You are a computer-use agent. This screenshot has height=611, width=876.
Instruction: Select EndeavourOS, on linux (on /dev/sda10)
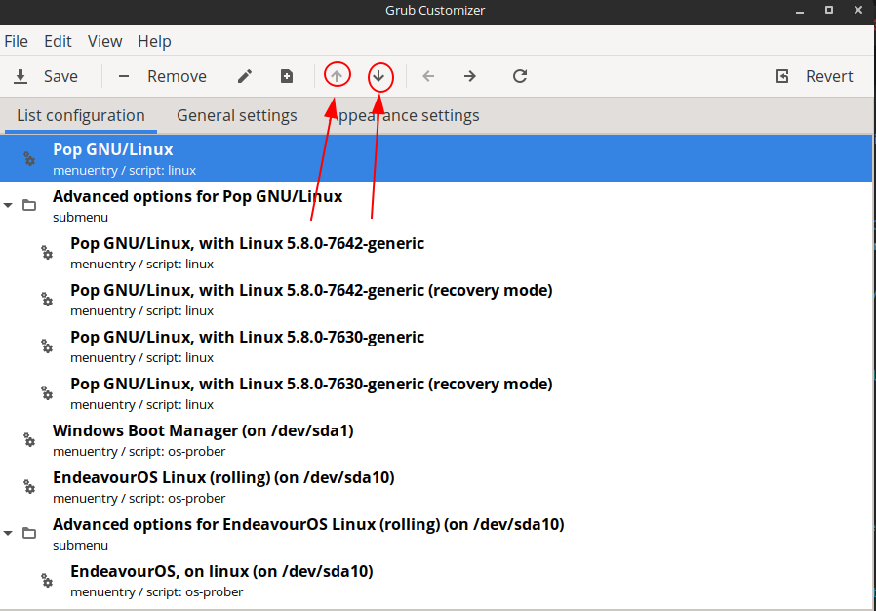[x=436, y=580]
